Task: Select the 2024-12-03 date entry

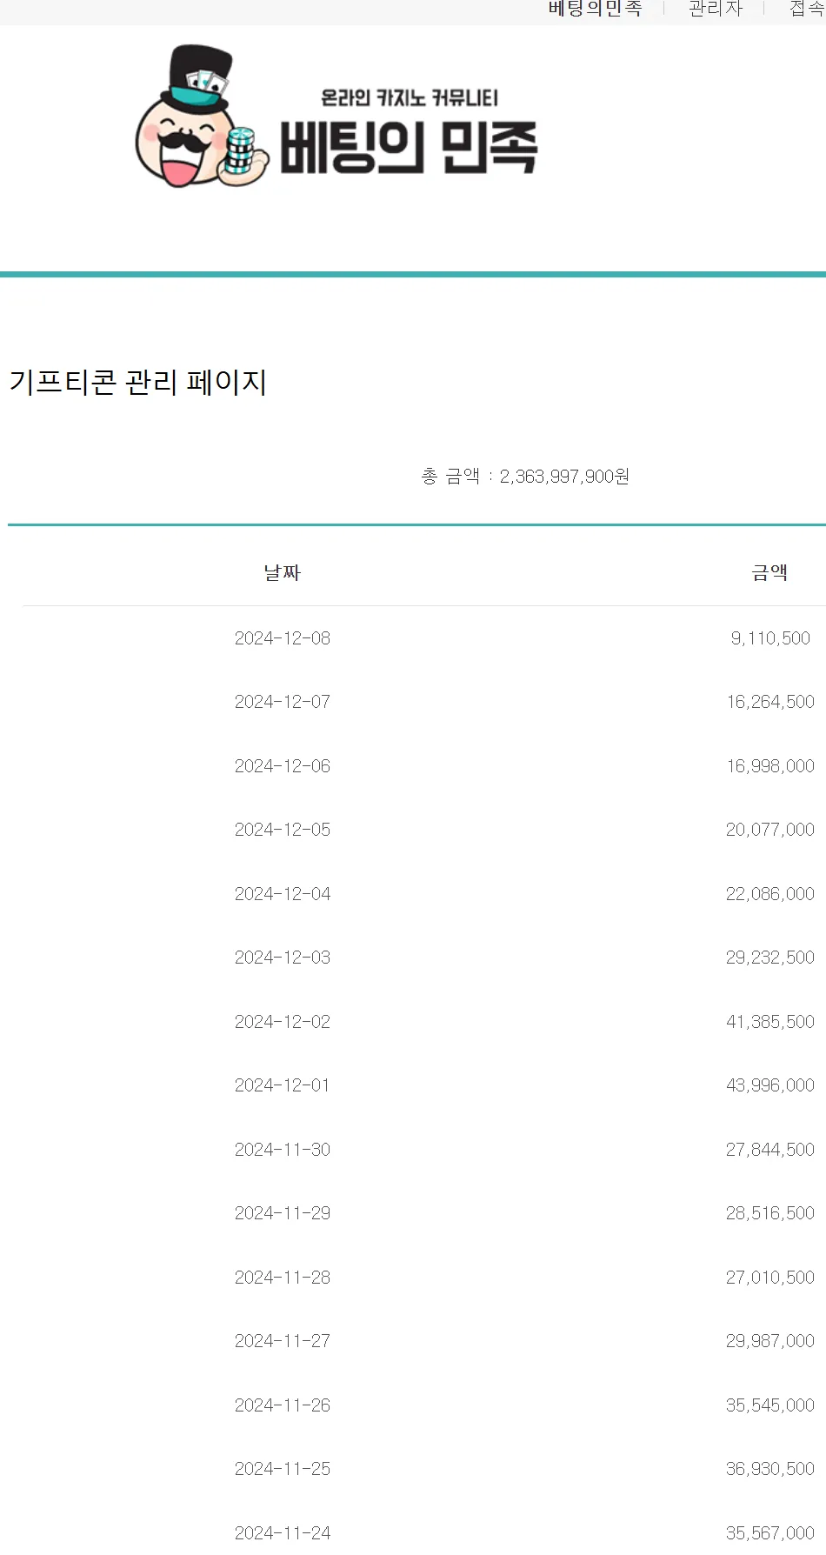Action: pyautogui.click(x=283, y=958)
